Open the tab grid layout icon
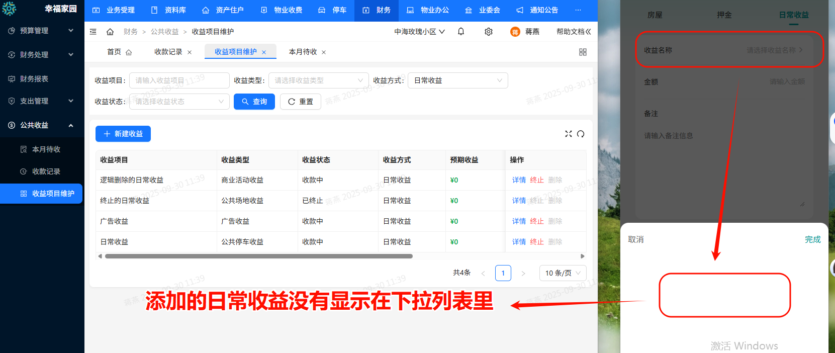 click(x=583, y=52)
